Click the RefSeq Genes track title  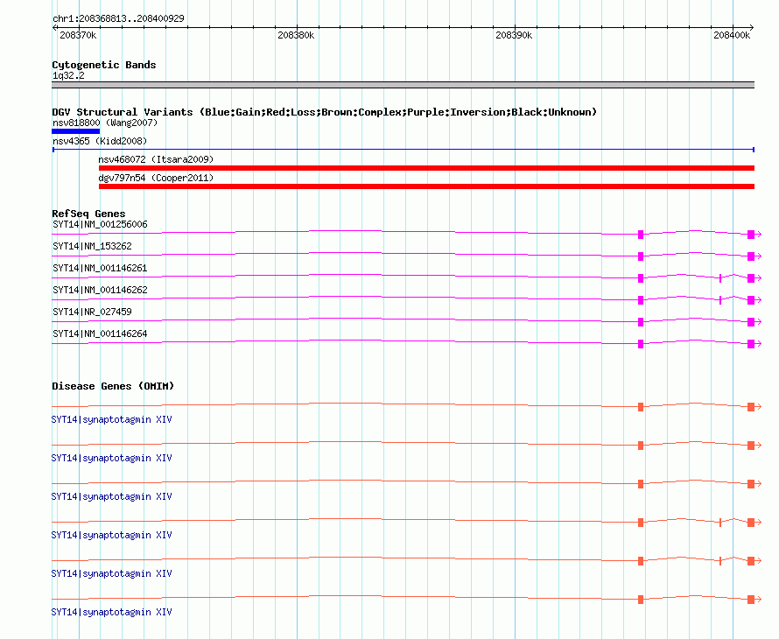point(88,214)
